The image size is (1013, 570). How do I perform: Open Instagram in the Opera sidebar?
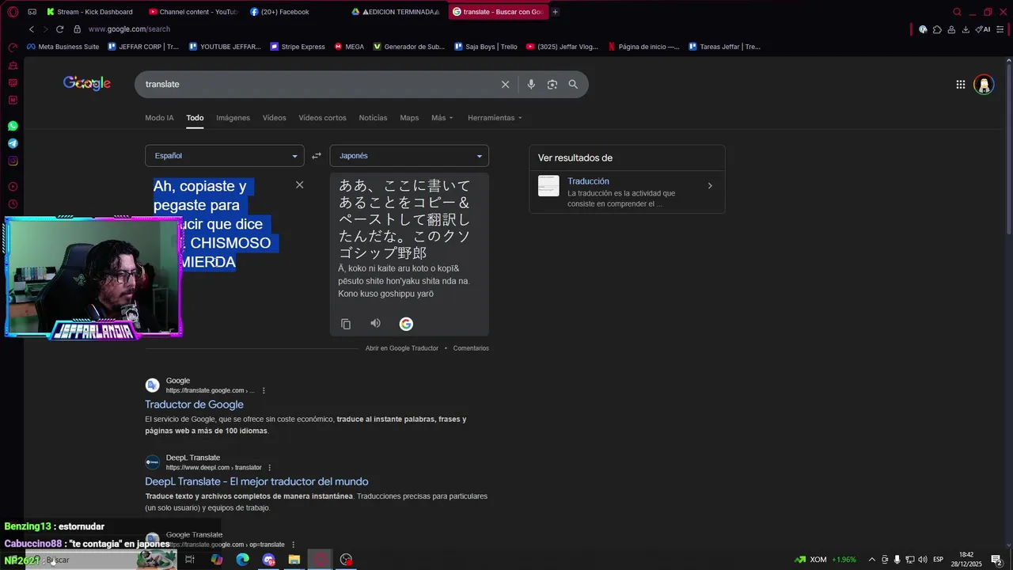click(13, 161)
